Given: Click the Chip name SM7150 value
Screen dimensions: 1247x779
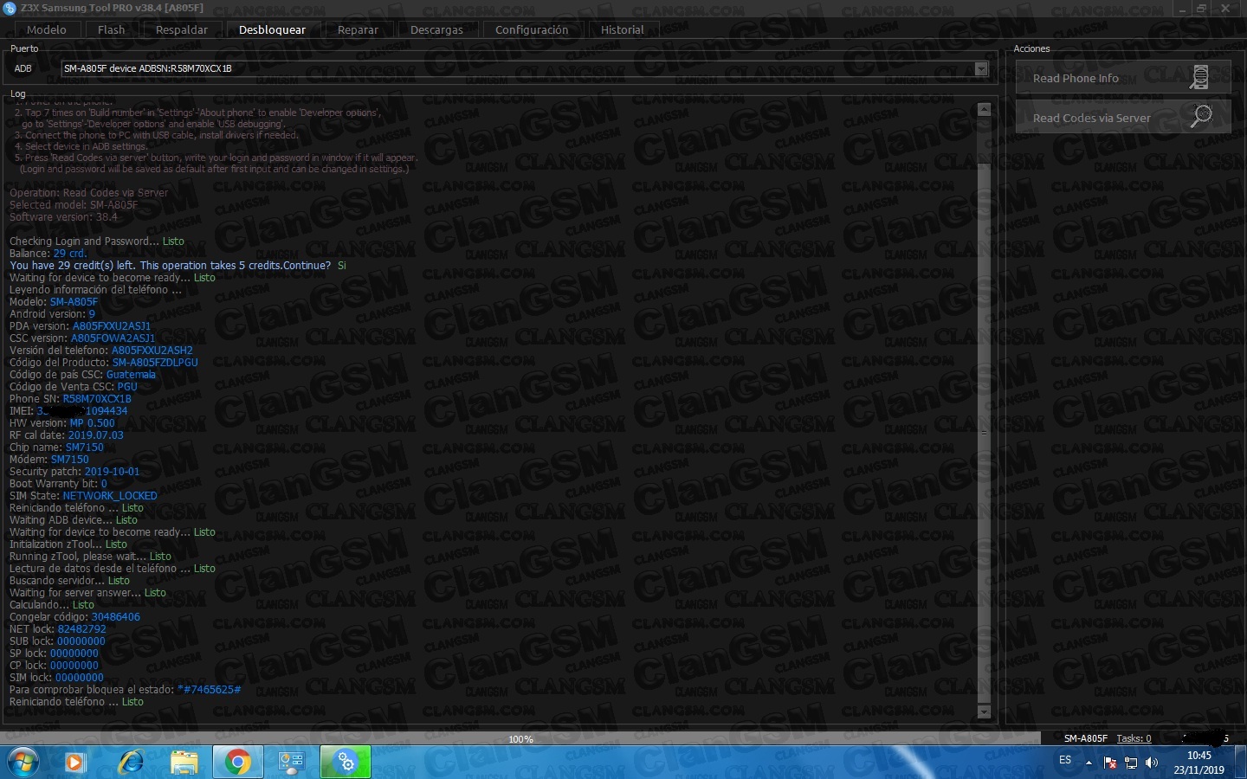Looking at the screenshot, I should [85, 447].
